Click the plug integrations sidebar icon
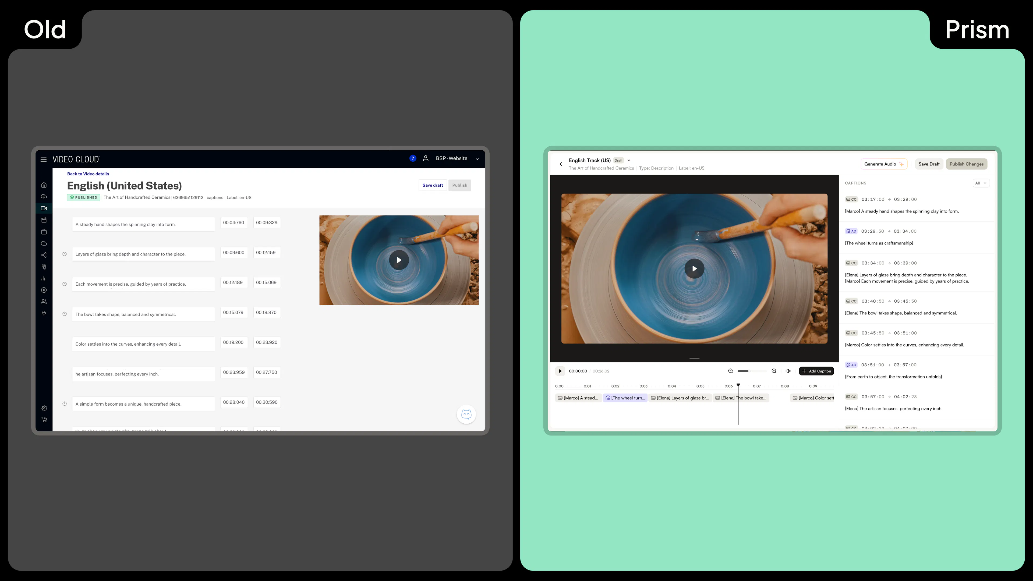Image resolution: width=1033 pixels, height=581 pixels. tap(44, 313)
